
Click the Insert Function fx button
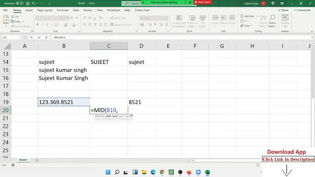pos(46,37)
